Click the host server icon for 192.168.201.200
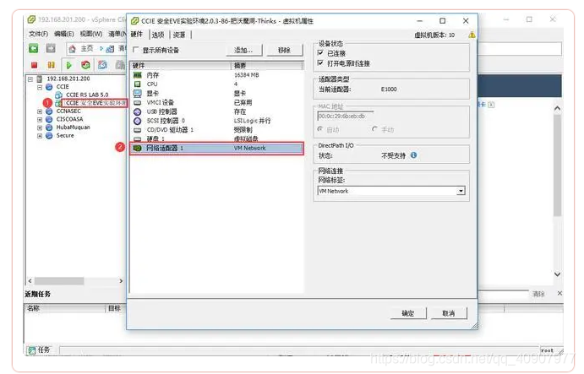The image size is (584, 374). (40, 79)
